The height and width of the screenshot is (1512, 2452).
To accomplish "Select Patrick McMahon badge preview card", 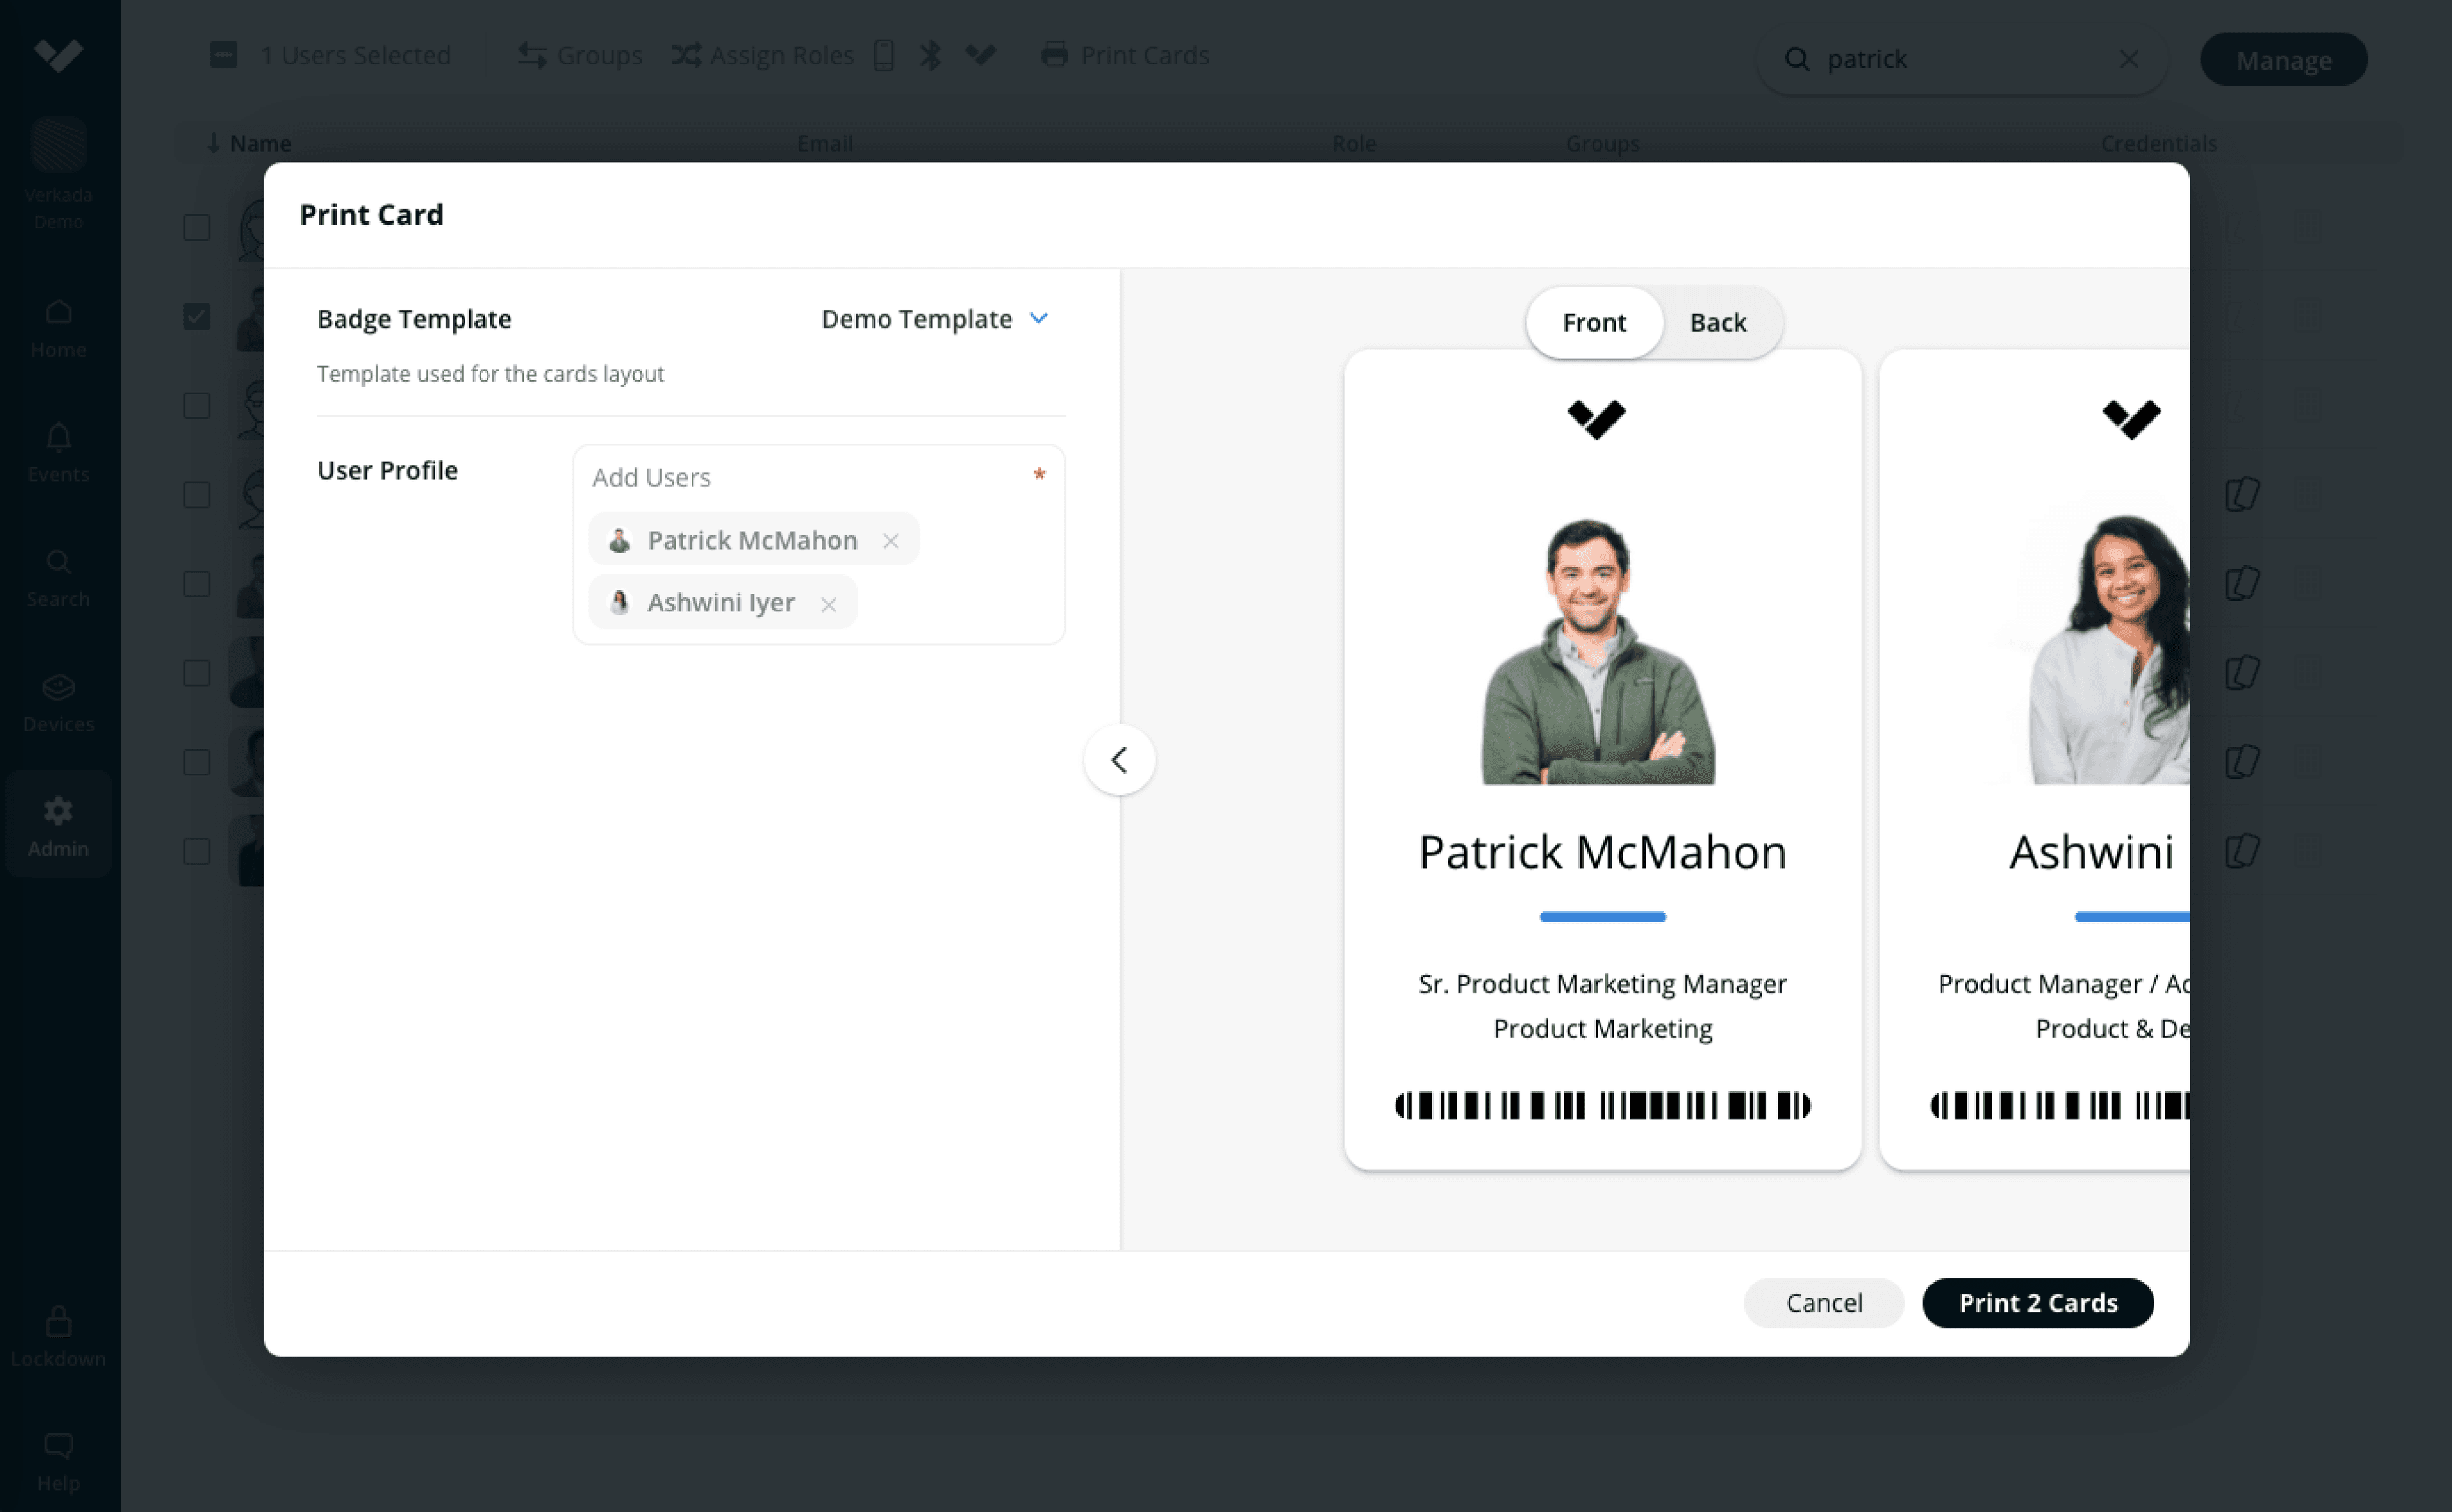I will (x=1601, y=760).
